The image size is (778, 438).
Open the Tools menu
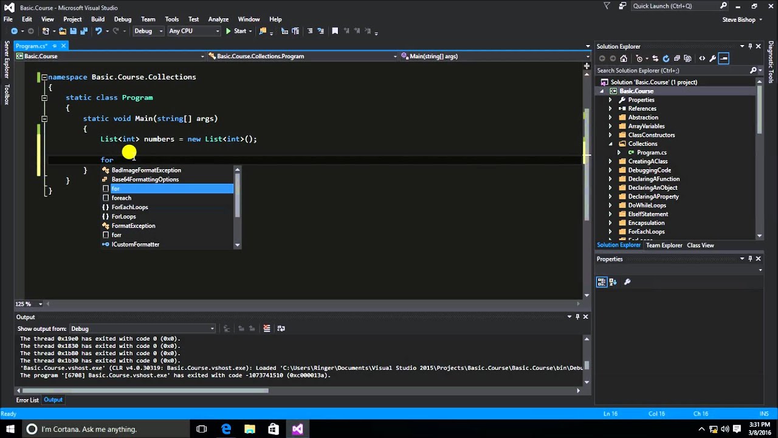click(172, 19)
